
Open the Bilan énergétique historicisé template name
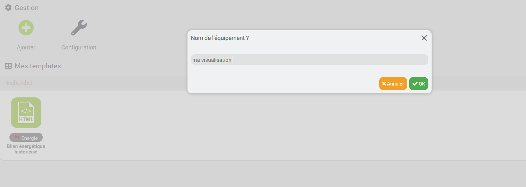(26, 149)
